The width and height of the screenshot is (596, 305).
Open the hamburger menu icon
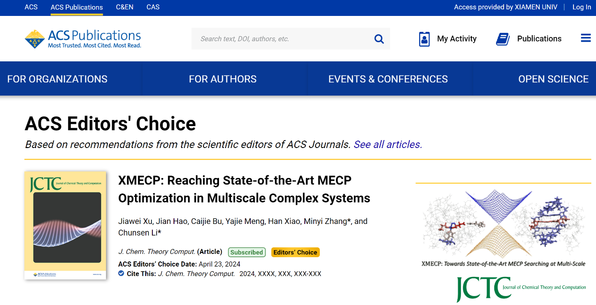pyautogui.click(x=586, y=38)
